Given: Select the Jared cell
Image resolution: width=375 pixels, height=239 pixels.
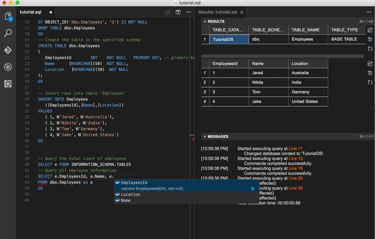Looking at the screenshot, I should [x=269, y=73].
